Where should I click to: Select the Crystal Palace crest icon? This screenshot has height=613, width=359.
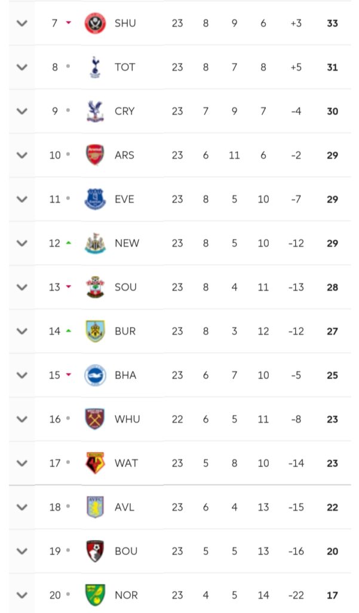[x=95, y=111]
